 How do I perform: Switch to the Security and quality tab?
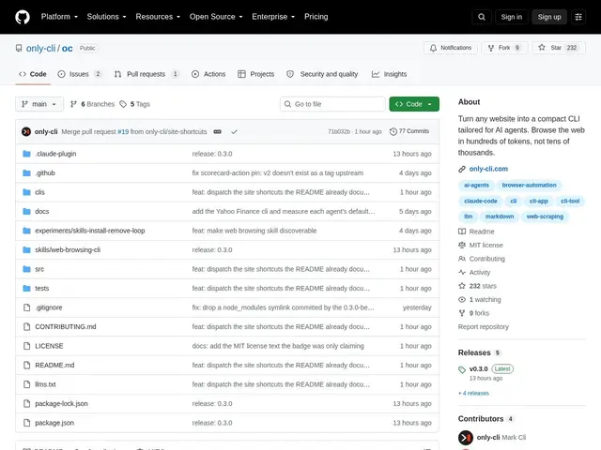click(322, 74)
